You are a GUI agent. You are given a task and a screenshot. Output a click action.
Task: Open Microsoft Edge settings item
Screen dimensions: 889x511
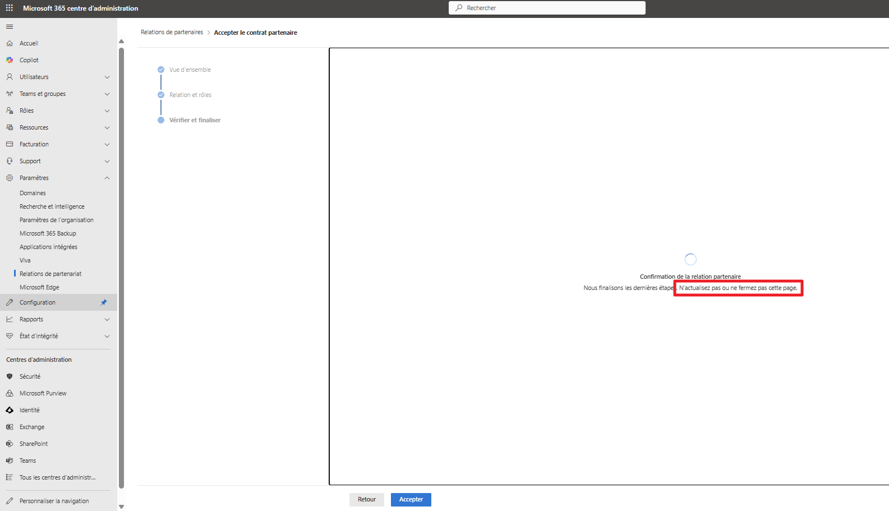point(39,287)
